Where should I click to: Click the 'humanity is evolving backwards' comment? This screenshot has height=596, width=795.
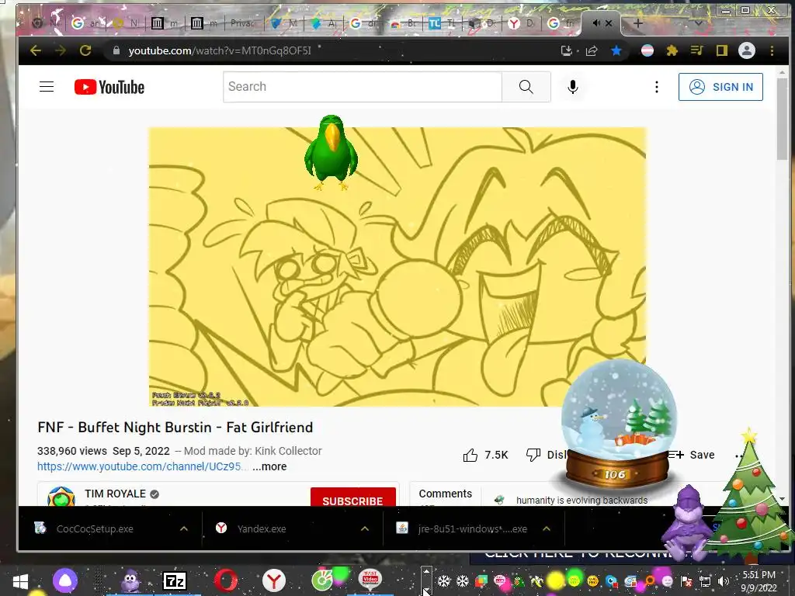point(581,501)
